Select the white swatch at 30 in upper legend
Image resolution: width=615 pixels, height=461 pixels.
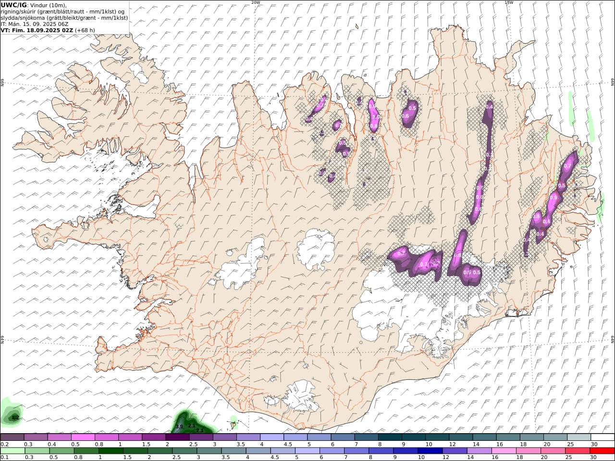tap(603, 437)
